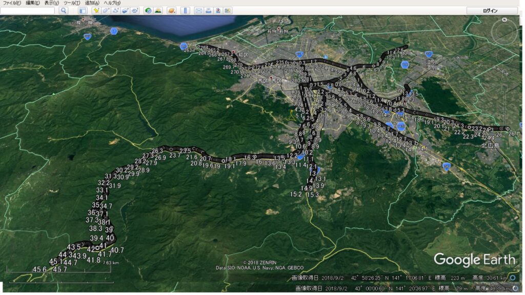Start recording a tour
This screenshot has width=525, height=295.
point(135,10)
